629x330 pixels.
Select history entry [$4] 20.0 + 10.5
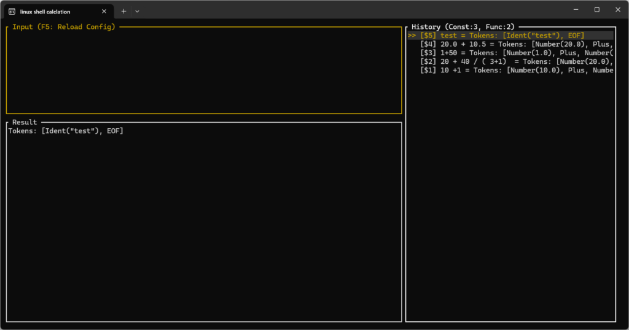pyautogui.click(x=516, y=44)
